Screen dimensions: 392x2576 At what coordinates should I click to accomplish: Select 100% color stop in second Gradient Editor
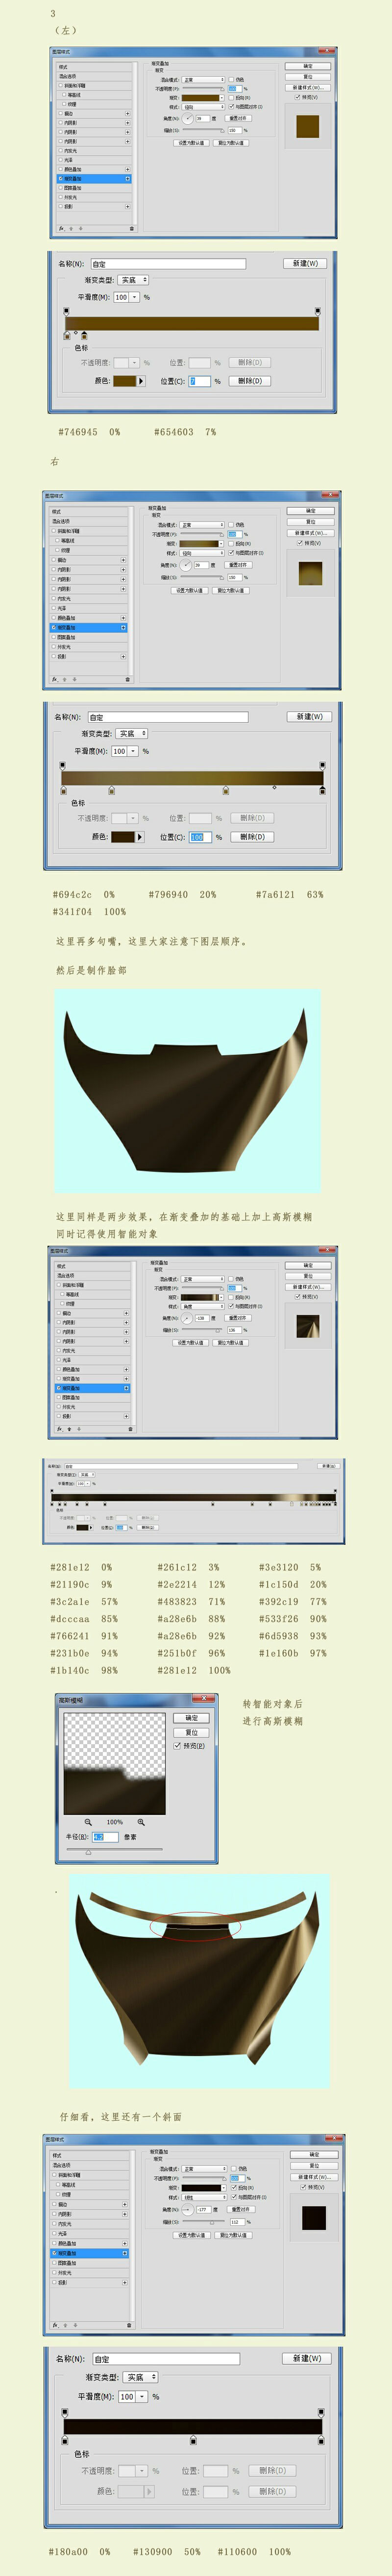(322, 790)
